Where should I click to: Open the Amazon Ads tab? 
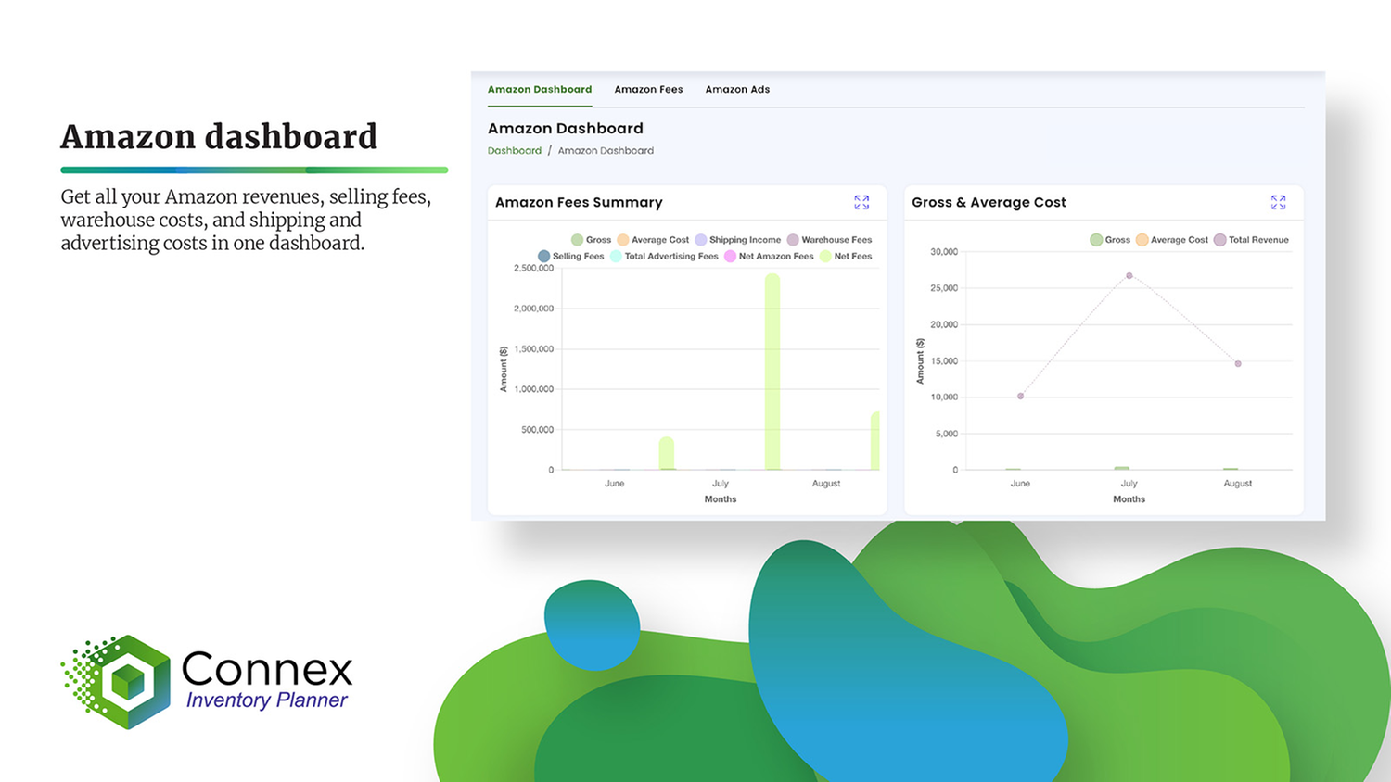tap(737, 90)
